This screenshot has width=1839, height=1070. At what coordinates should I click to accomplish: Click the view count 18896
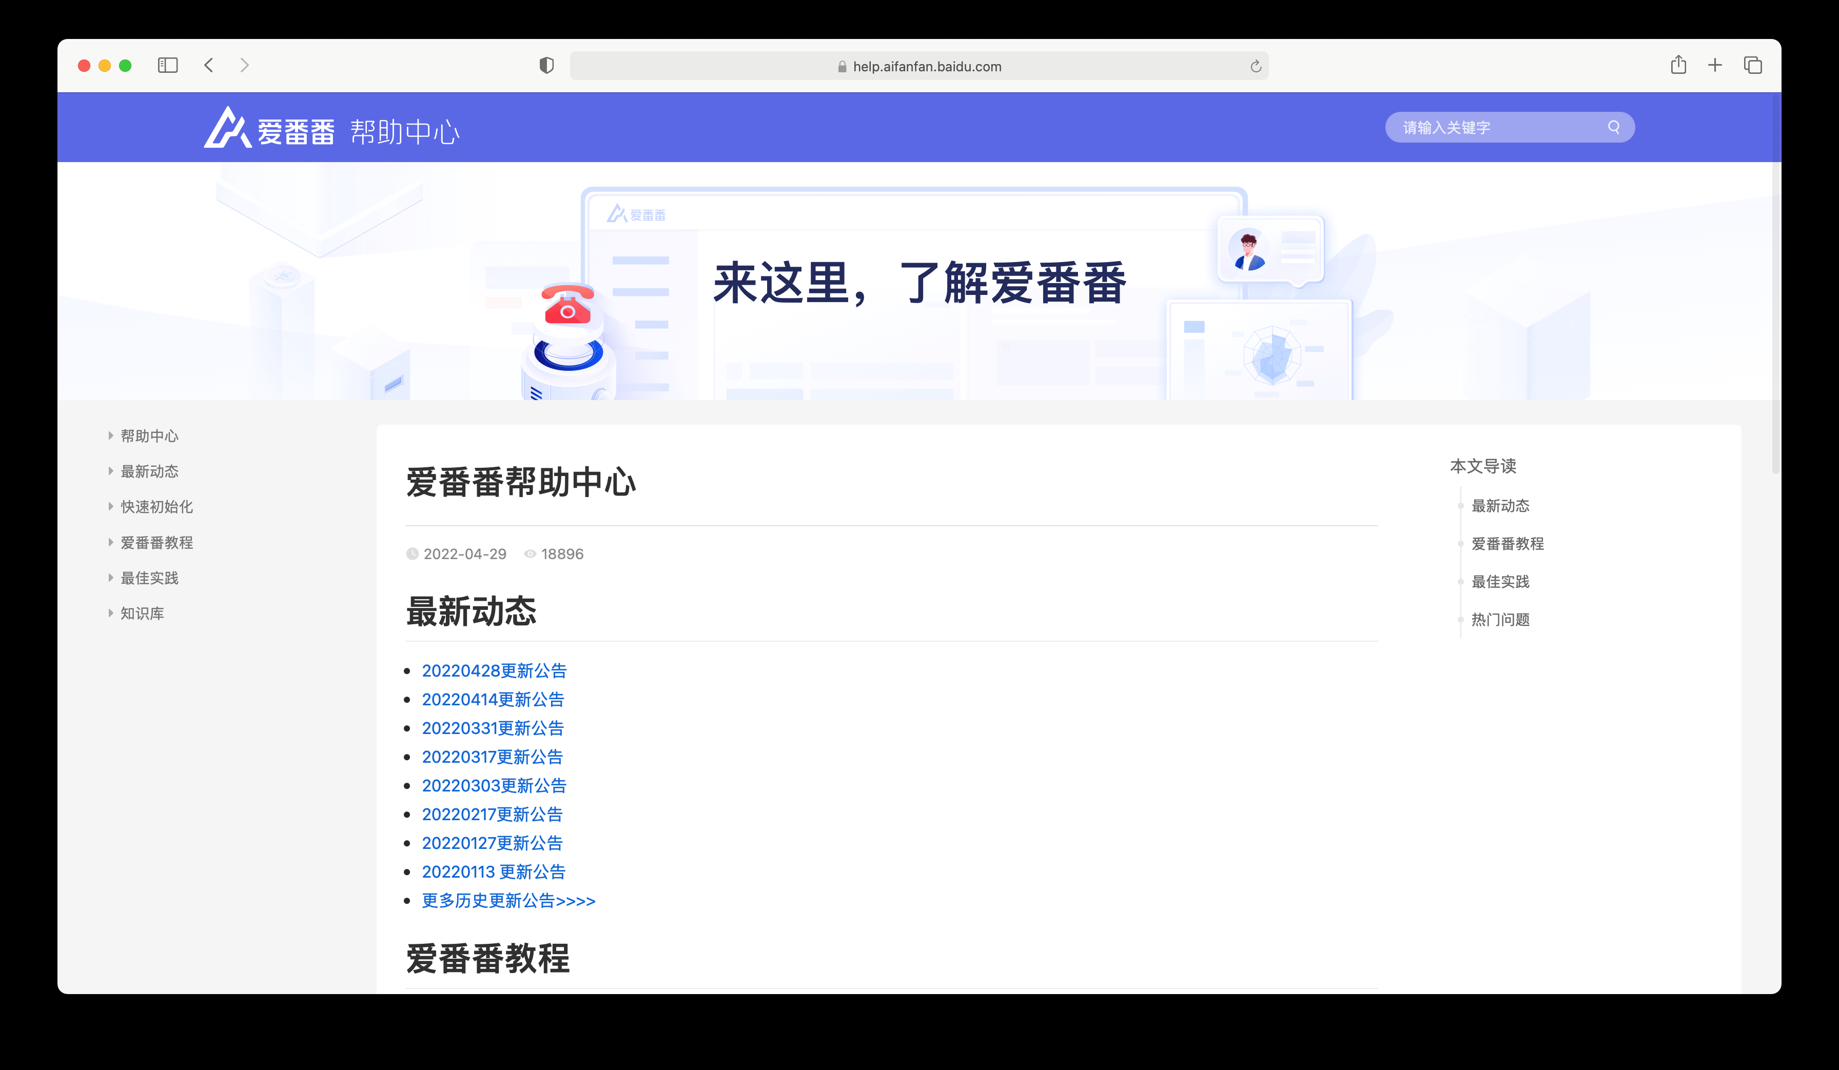[x=562, y=553]
